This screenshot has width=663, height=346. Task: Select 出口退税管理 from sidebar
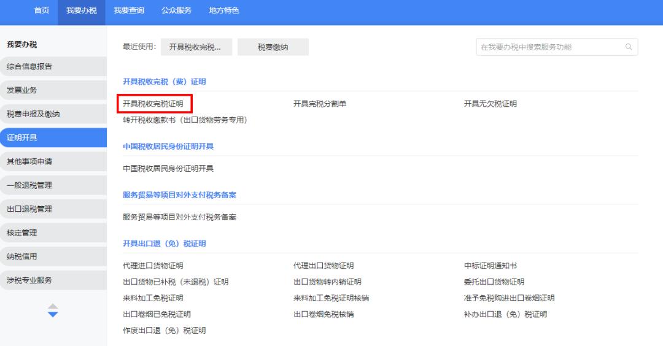pyautogui.click(x=29, y=209)
